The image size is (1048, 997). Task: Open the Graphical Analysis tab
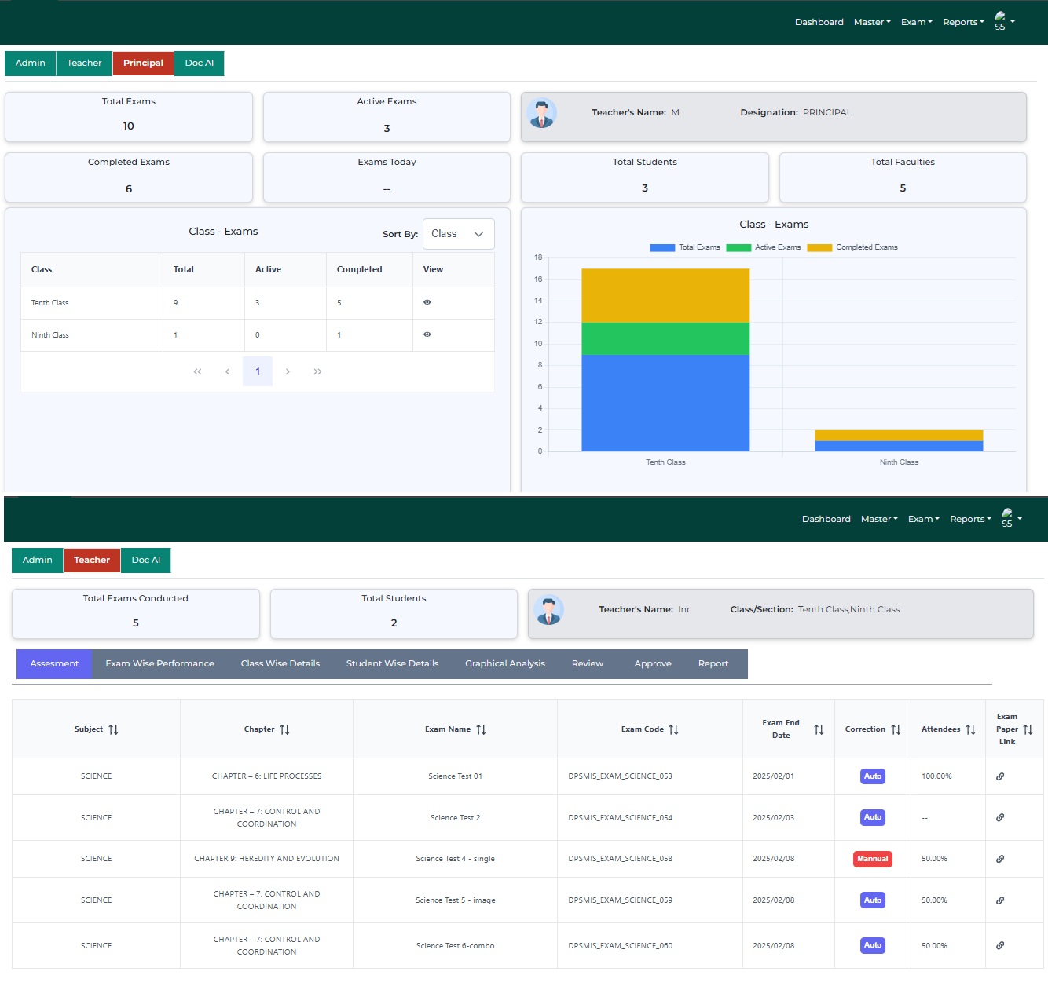(x=504, y=663)
